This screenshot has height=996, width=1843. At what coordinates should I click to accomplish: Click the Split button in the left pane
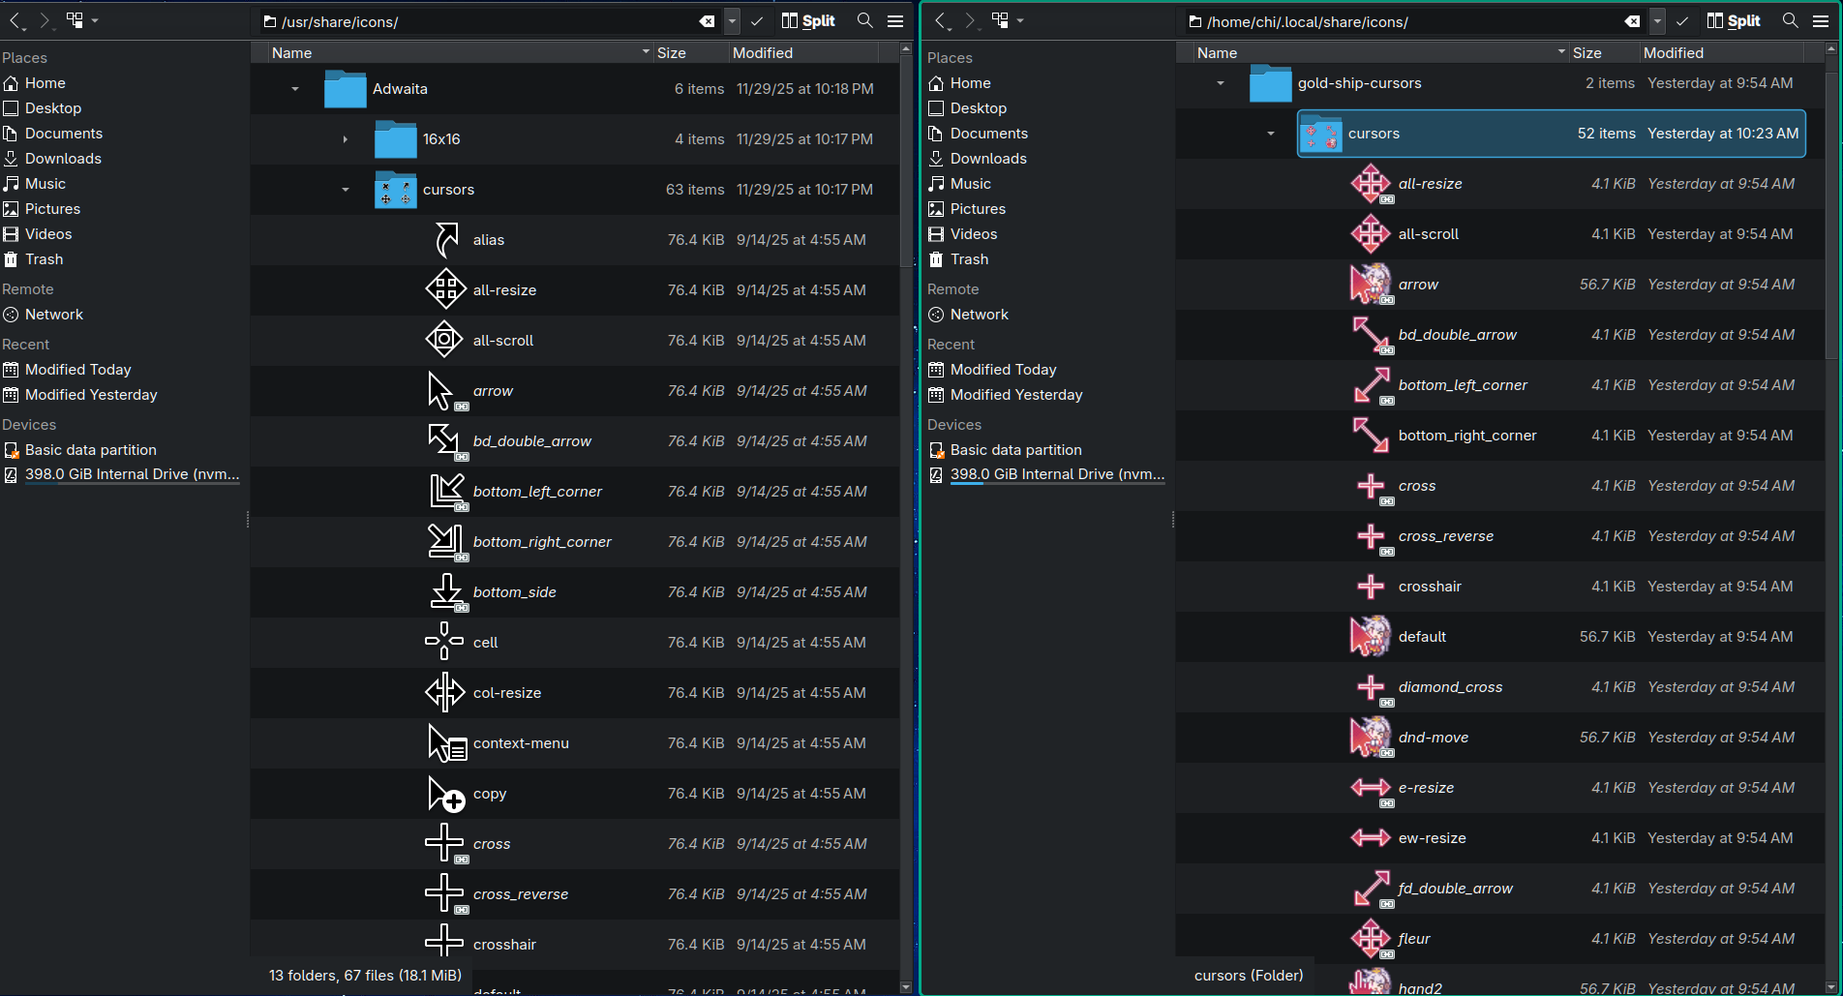click(x=809, y=20)
